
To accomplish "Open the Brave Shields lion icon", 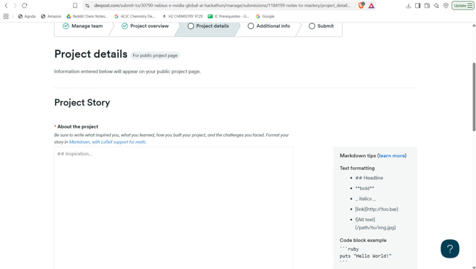I will (361, 5).
